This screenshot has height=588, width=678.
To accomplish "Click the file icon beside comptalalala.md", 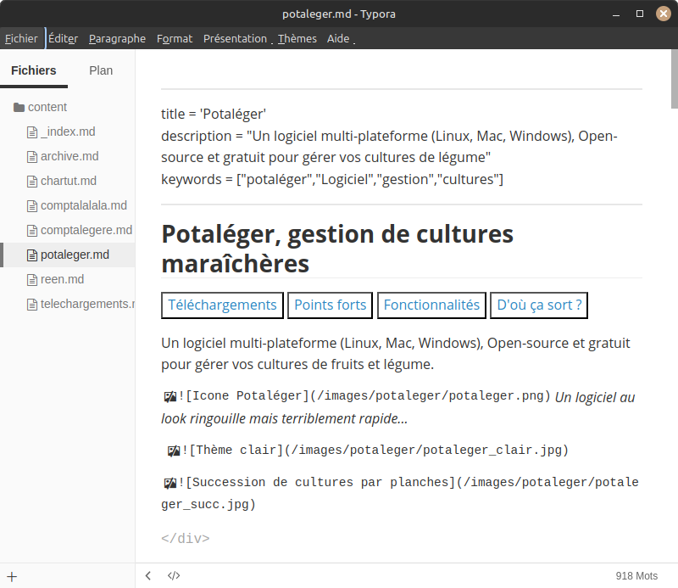I will click(x=32, y=206).
